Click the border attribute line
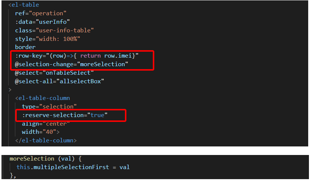The height and width of the screenshot is (181, 316). (25, 47)
